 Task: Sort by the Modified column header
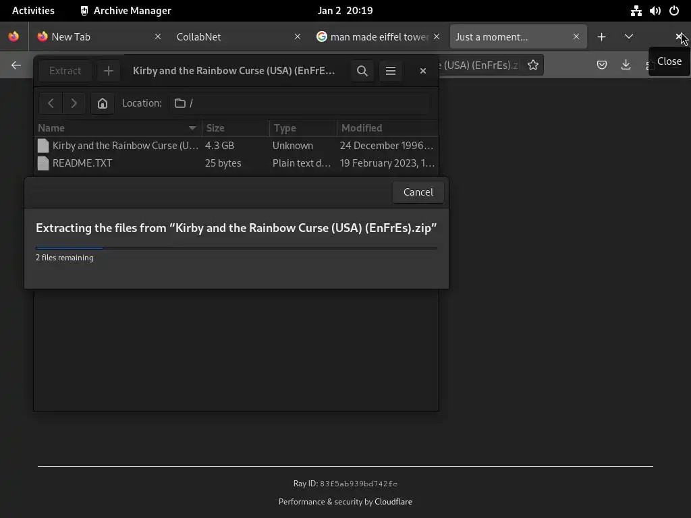387,128
